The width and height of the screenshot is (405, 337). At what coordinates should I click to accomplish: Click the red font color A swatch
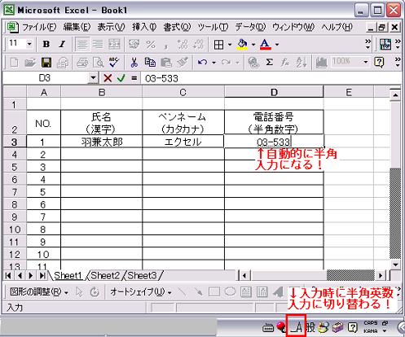point(265,45)
